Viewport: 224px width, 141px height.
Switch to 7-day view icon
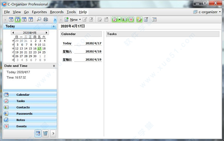point(31,19)
